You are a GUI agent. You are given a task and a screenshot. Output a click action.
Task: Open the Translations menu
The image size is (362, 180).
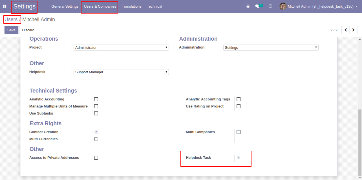(132, 6)
